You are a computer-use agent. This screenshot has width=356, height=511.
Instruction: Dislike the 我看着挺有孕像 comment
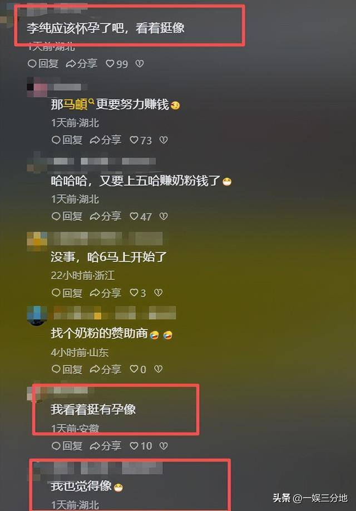point(164,445)
